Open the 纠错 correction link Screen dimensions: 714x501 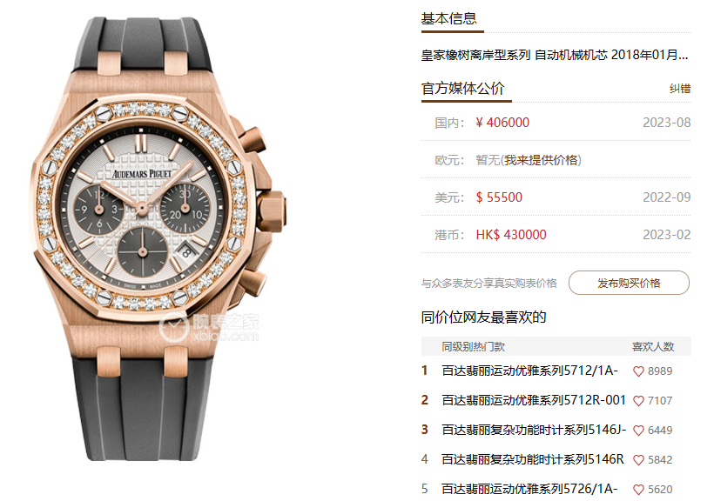click(680, 88)
